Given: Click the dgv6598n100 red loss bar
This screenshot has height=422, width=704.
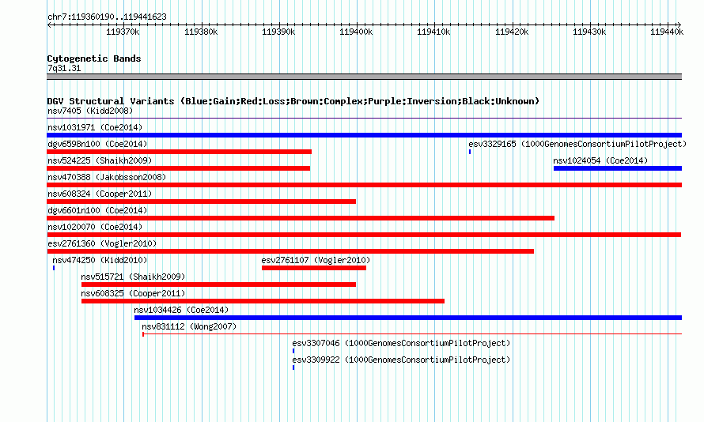Looking at the screenshot, I should pyautogui.click(x=179, y=152).
